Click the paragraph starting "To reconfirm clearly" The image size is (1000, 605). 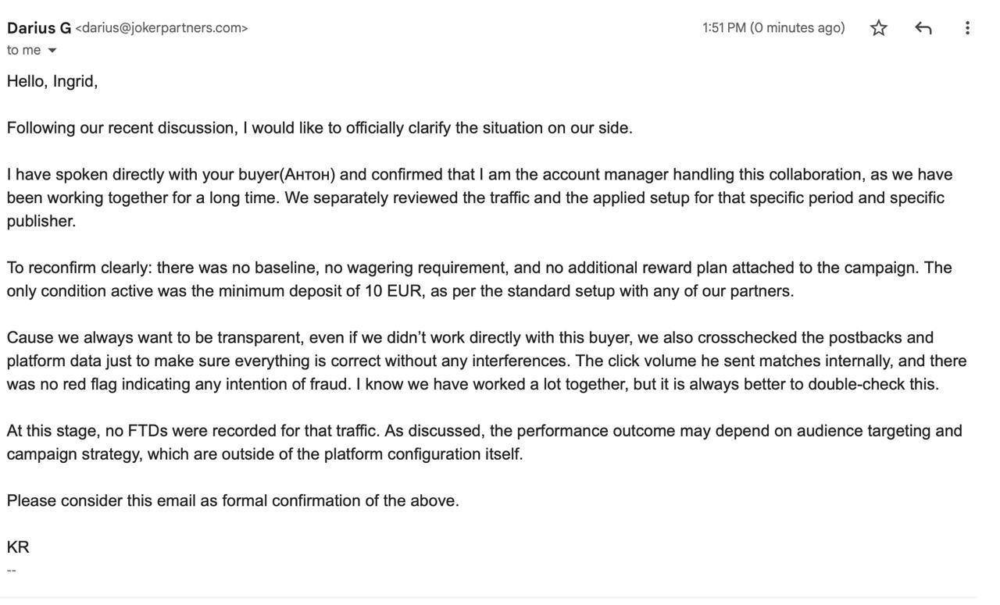pos(478,279)
